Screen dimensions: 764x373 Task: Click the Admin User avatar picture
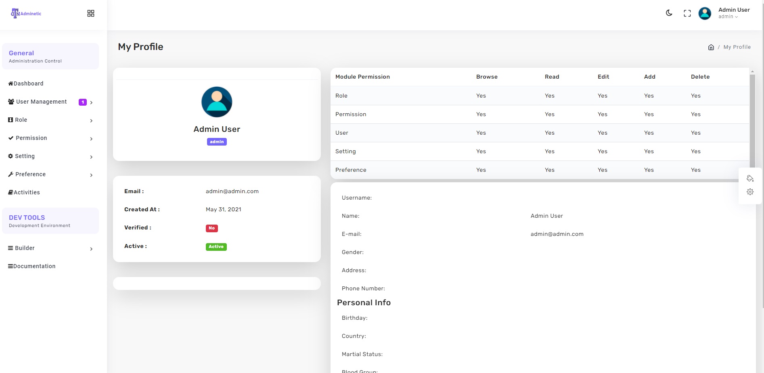(x=704, y=13)
